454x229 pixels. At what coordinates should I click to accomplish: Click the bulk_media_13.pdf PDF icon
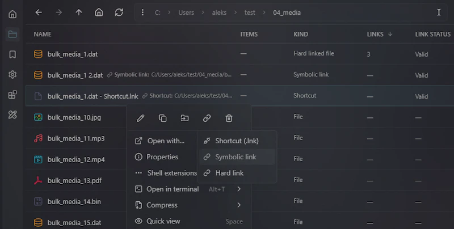pos(38,180)
